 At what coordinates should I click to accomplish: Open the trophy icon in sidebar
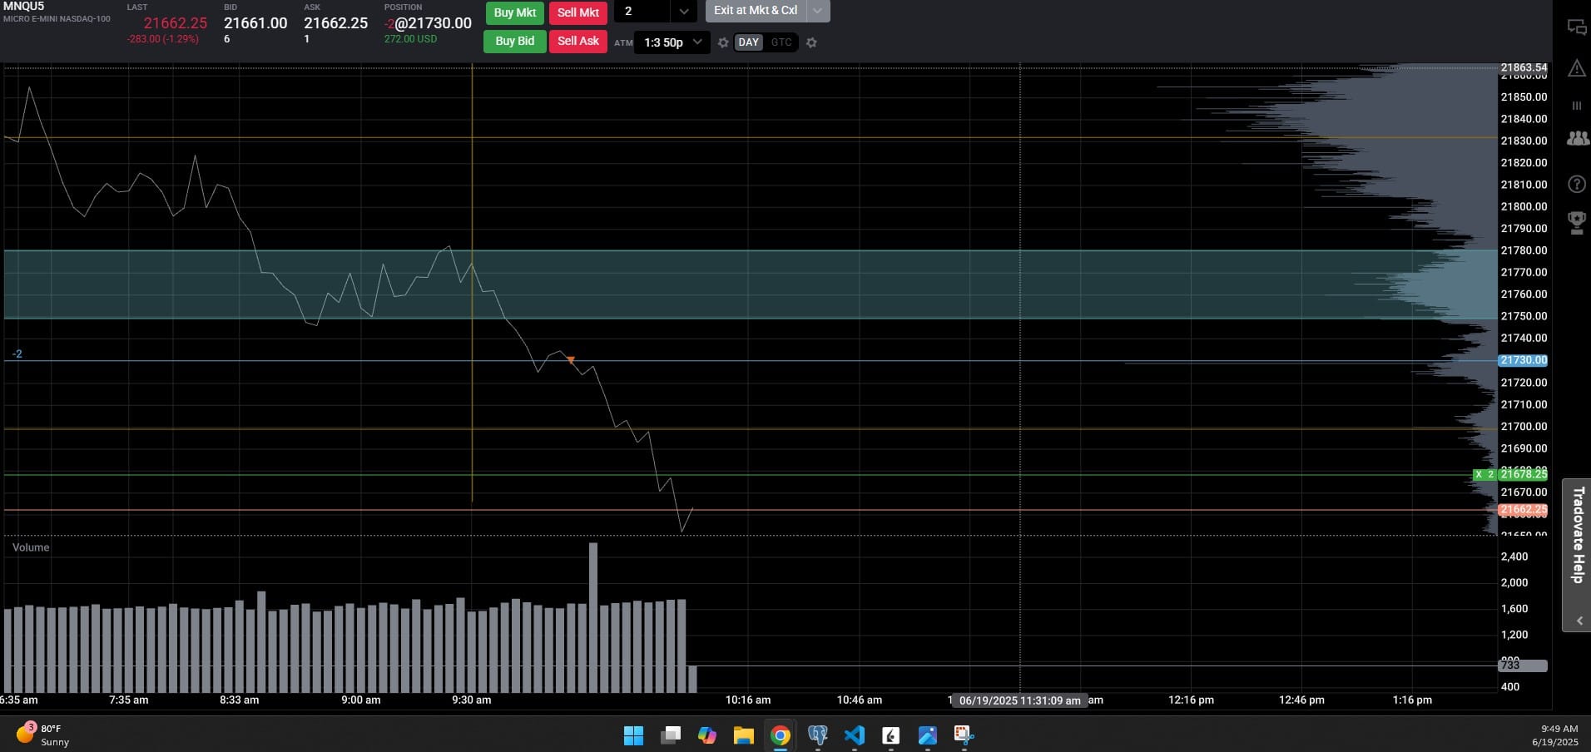click(1577, 222)
